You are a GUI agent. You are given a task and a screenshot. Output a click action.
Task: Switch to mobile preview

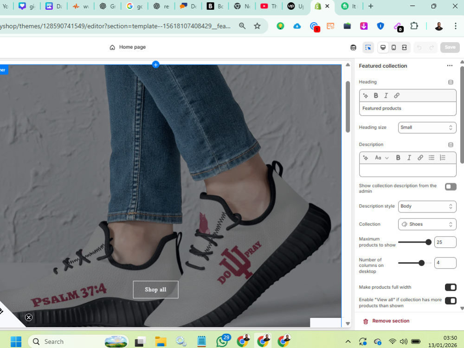click(x=393, y=48)
